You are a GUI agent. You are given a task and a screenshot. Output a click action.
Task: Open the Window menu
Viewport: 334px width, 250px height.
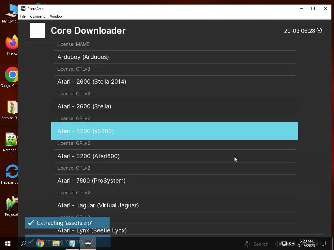coord(56,16)
